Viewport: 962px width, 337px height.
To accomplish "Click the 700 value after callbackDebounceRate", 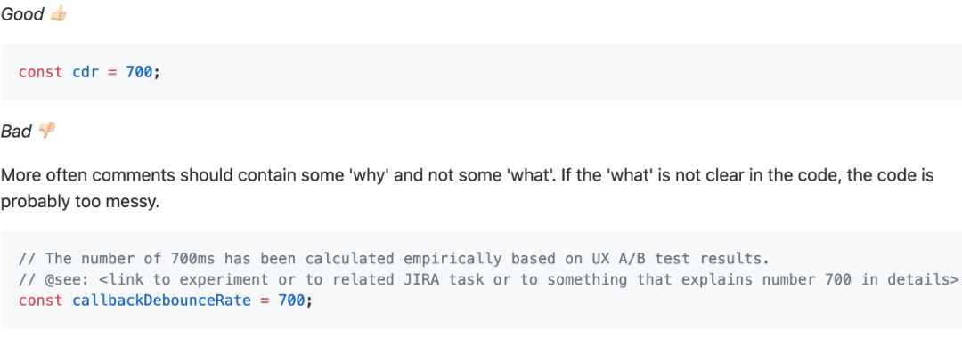I will (x=292, y=301).
